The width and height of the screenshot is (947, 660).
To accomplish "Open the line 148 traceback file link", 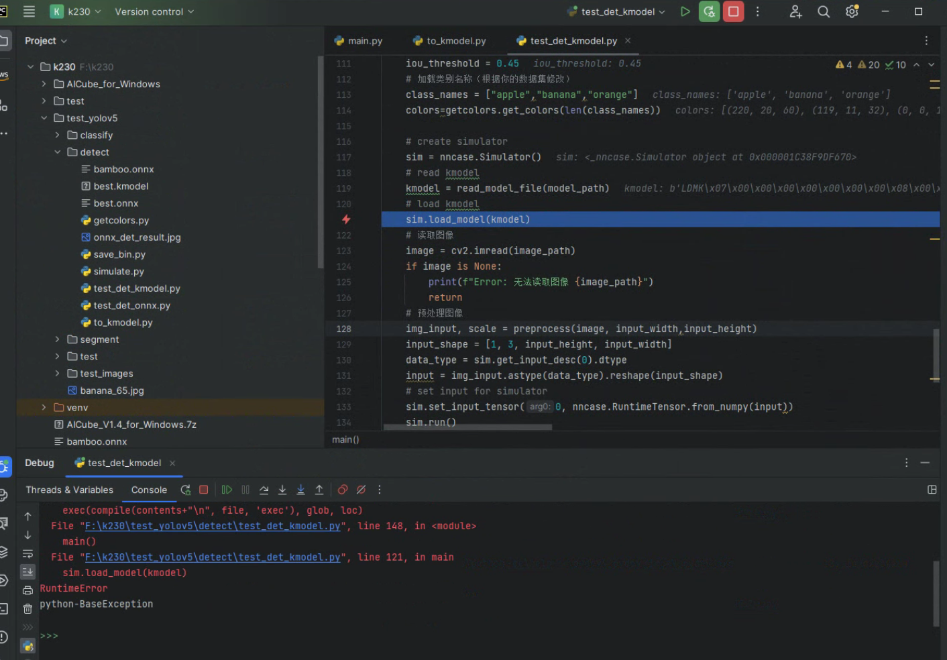I will coord(212,526).
